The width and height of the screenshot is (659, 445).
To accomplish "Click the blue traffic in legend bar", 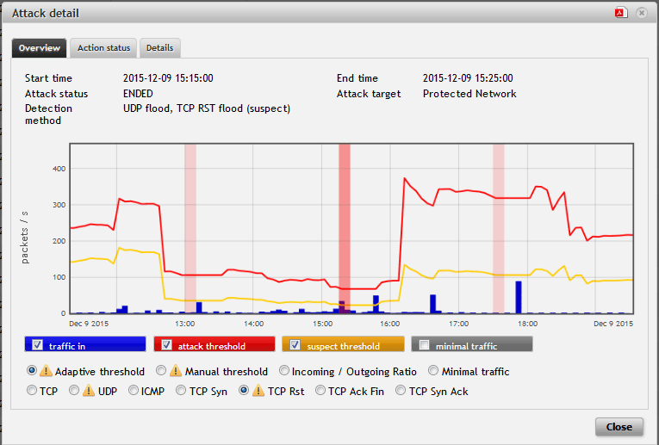I will pyautogui.click(x=85, y=343).
